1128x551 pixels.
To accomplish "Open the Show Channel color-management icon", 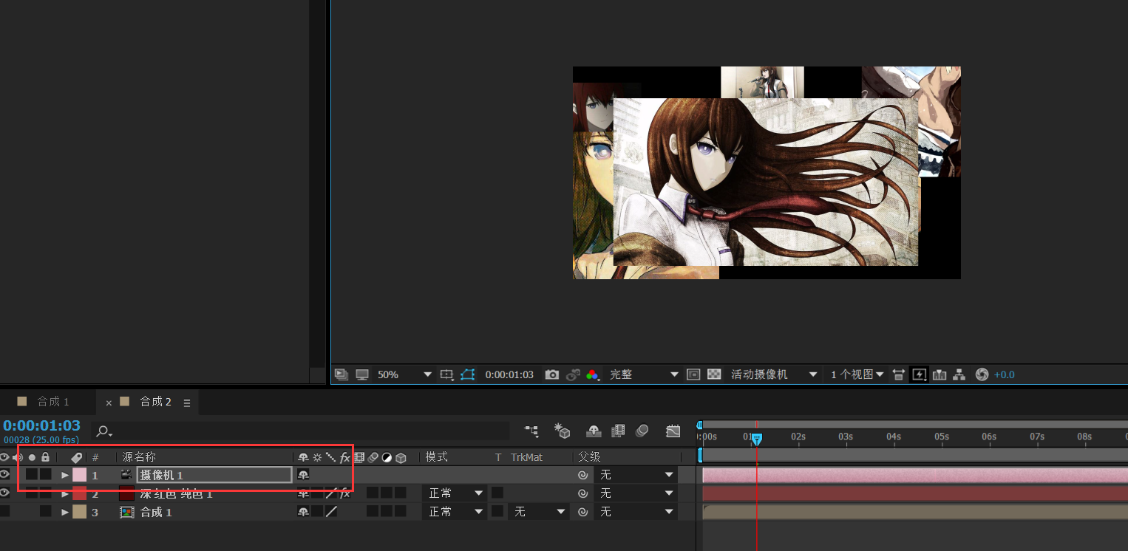I will coord(592,374).
